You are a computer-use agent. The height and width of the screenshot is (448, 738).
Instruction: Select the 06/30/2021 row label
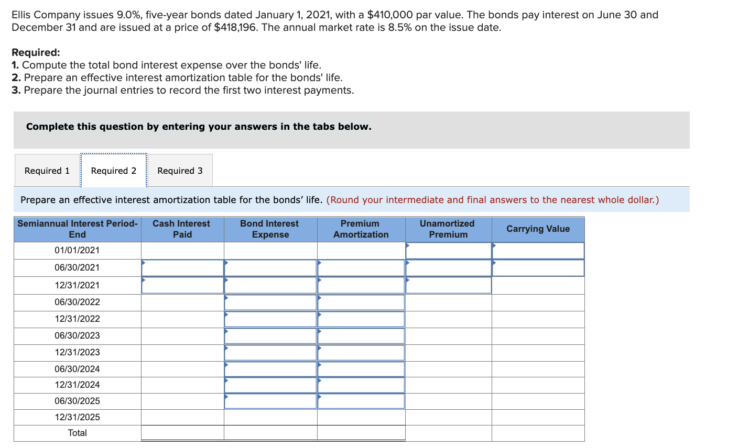coord(77,268)
